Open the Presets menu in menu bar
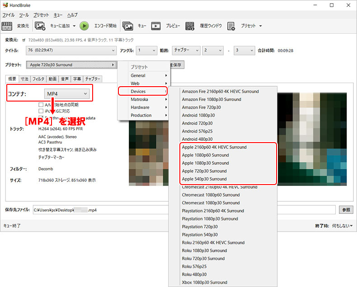357x287 pixels. click(x=41, y=15)
